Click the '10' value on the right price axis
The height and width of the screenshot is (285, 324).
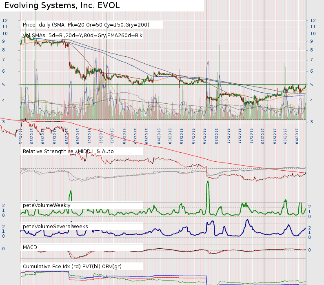(x=313, y=33)
